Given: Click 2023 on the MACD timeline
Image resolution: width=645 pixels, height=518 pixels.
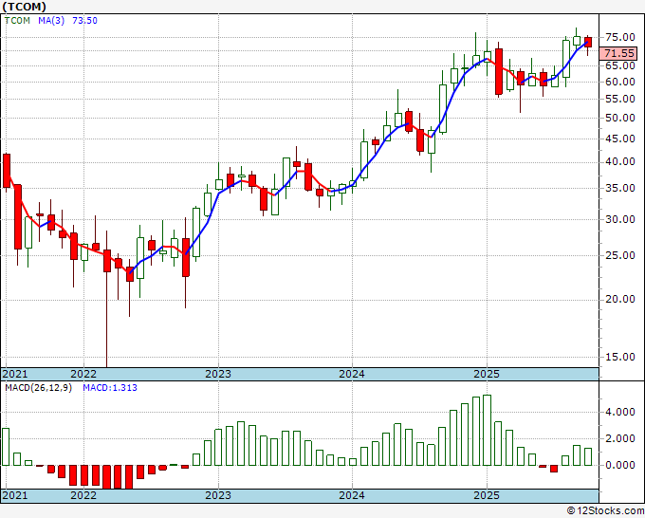Looking at the screenshot, I should click(x=218, y=495).
